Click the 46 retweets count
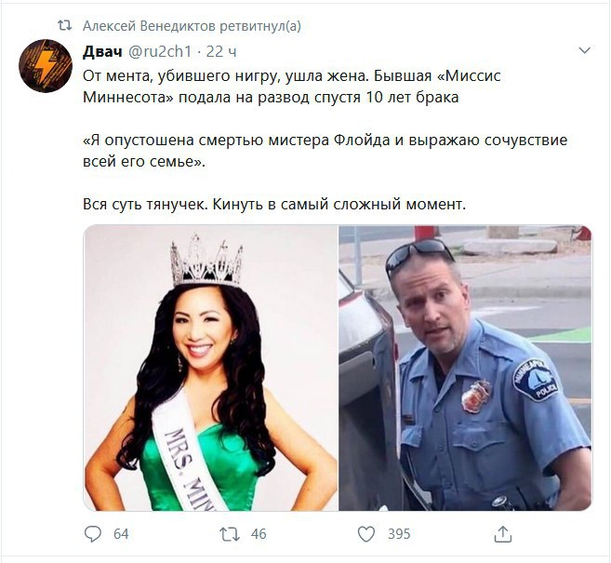Screen dimensions: 611x563 click(x=259, y=534)
